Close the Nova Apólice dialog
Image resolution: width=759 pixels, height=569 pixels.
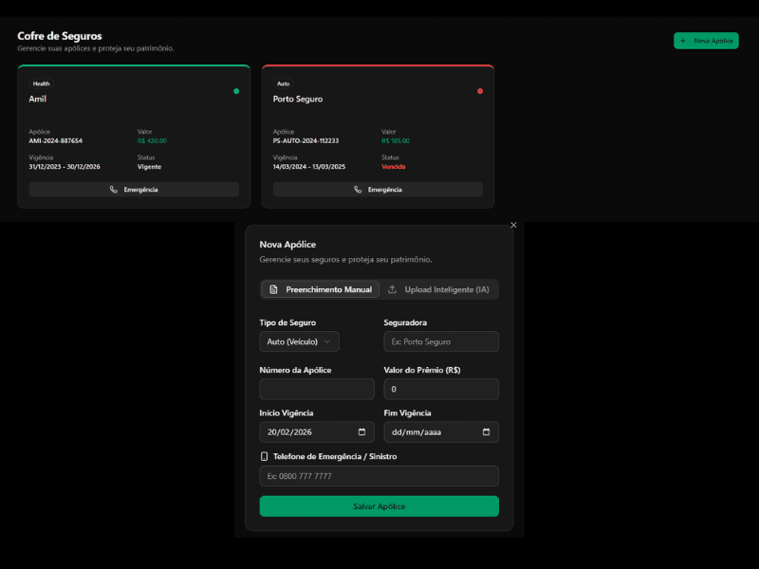[513, 226]
